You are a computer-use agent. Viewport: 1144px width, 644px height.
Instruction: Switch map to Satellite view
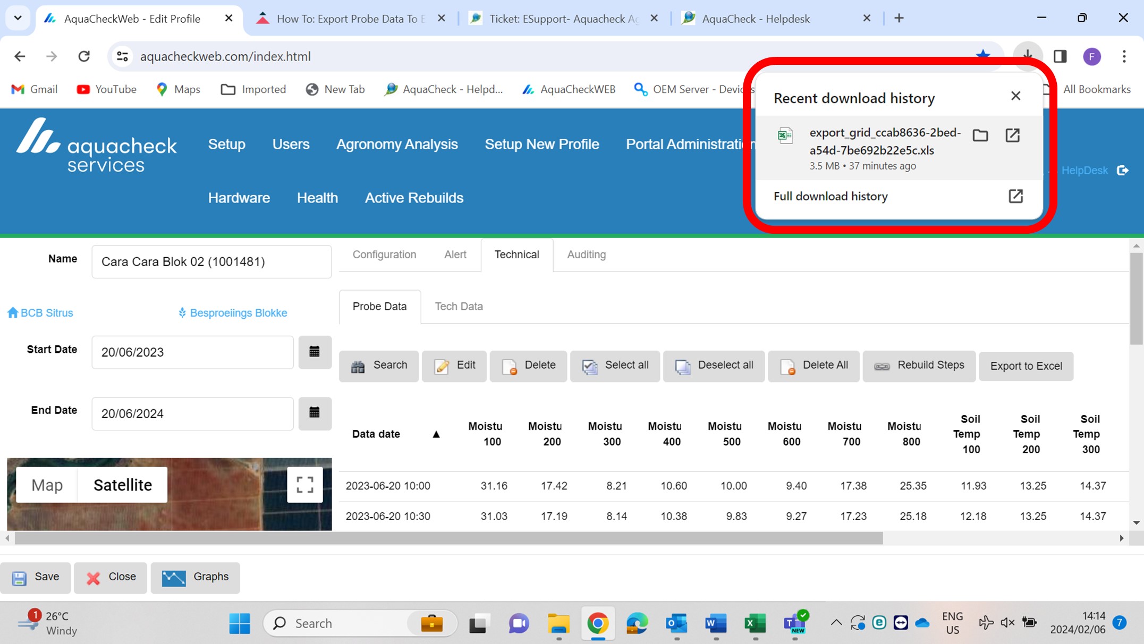(x=123, y=485)
